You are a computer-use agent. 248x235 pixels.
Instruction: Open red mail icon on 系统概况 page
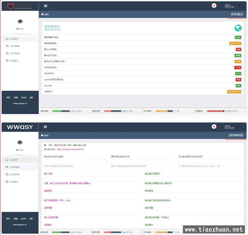click(214, 6)
